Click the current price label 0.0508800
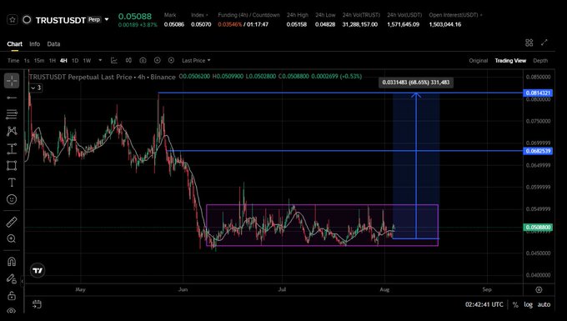Screen dimensions: 567x321 coord(538,227)
